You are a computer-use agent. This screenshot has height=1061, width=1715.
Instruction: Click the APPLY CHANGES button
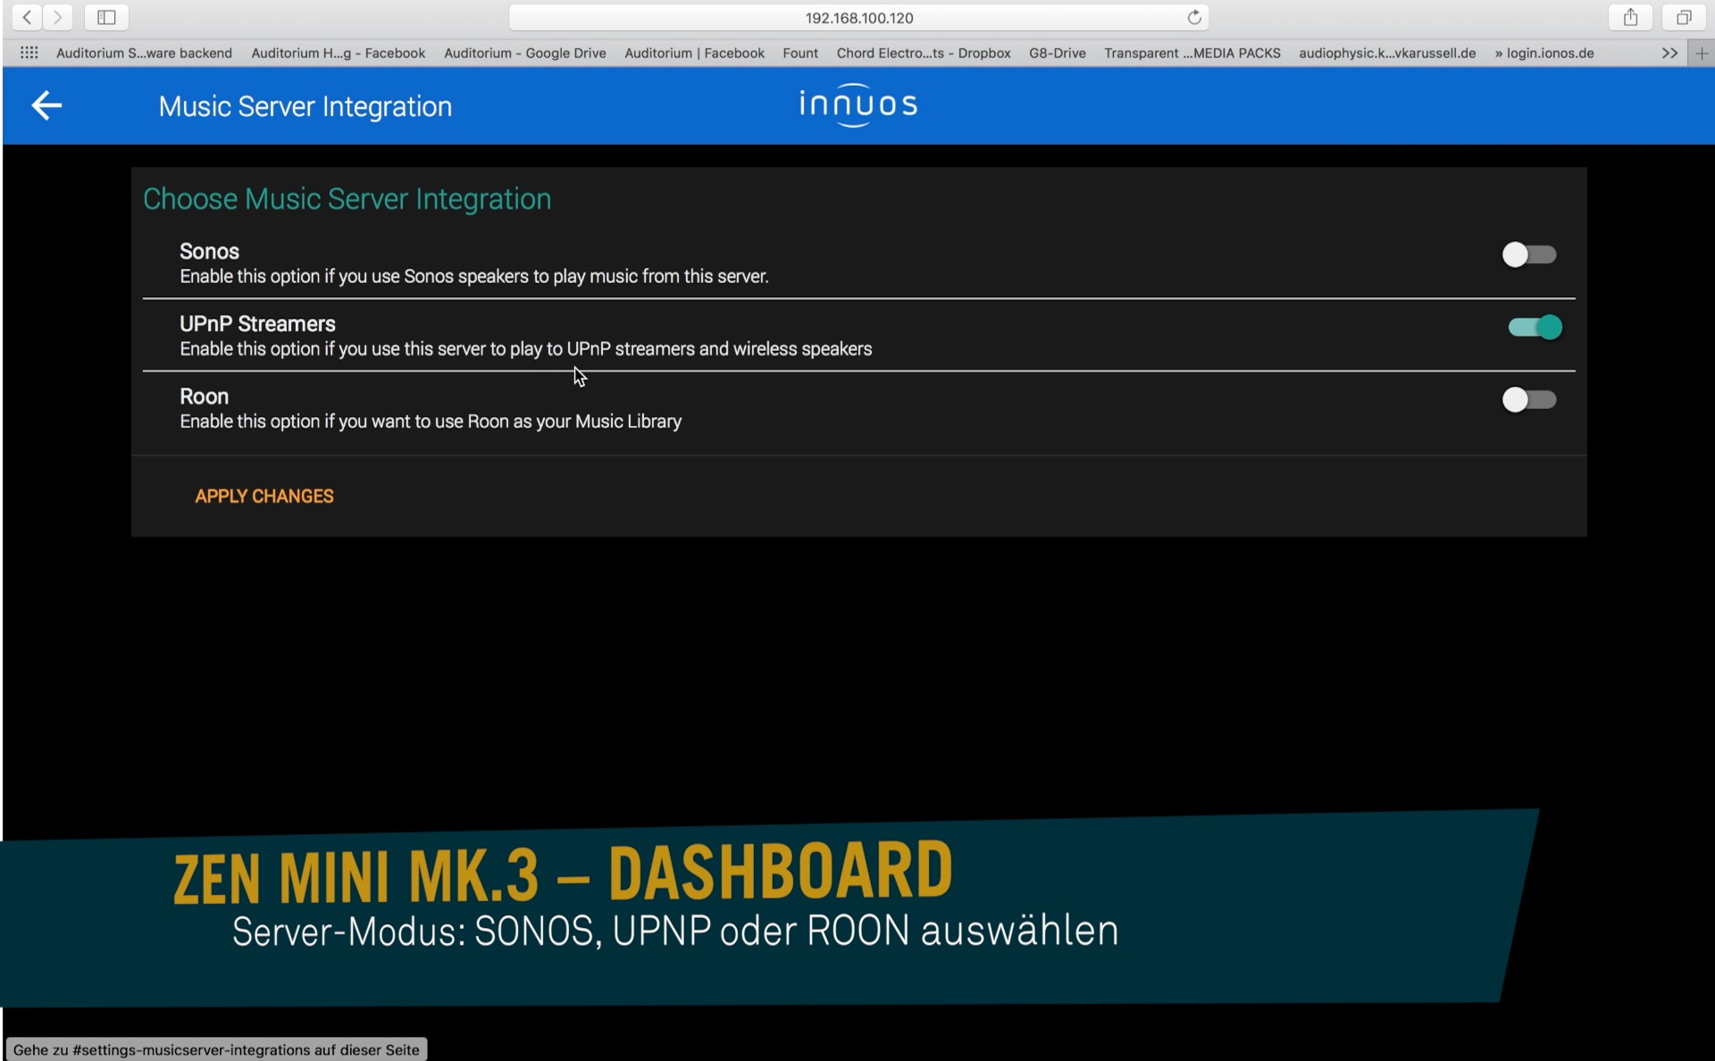pyautogui.click(x=264, y=496)
